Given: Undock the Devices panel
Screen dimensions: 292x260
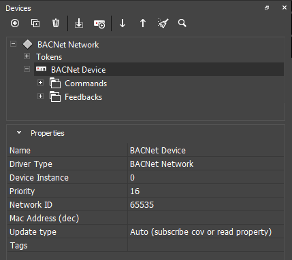Looking at the screenshot, I should click(267, 8).
